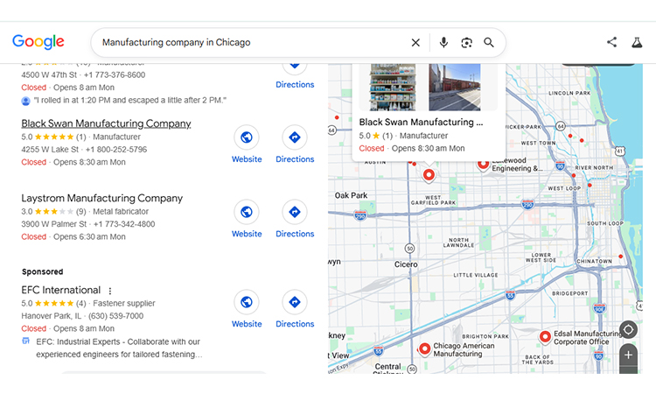
Task: Open EFC International sponsored listing title
Action: point(61,290)
